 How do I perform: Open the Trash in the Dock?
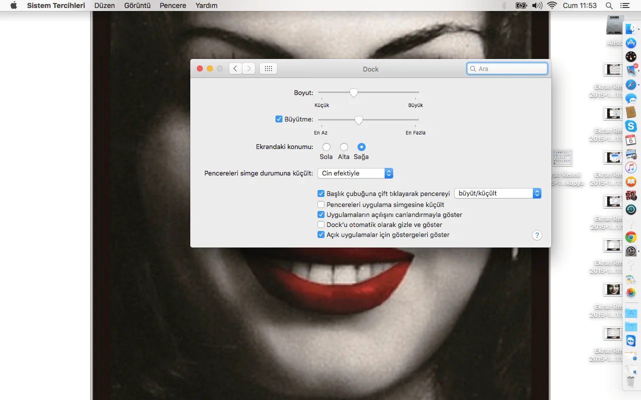630,382
